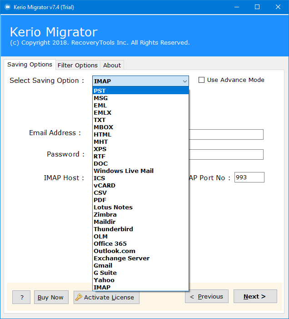The width and height of the screenshot is (289, 319).
Task: Pick MBOX from the list
Action: pyautogui.click(x=140, y=127)
